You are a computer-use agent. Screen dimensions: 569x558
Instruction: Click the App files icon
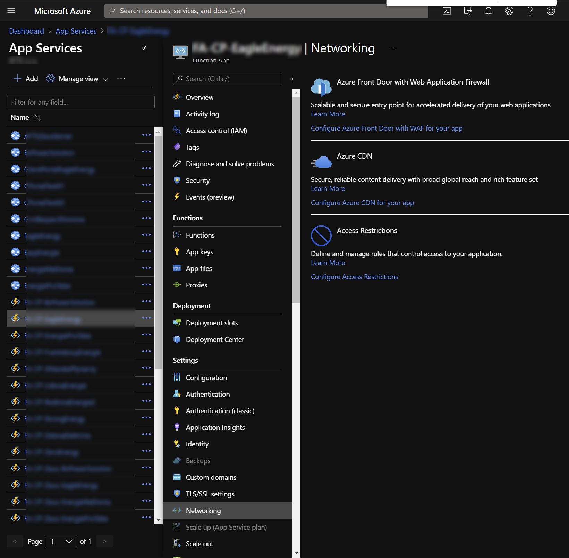point(177,268)
